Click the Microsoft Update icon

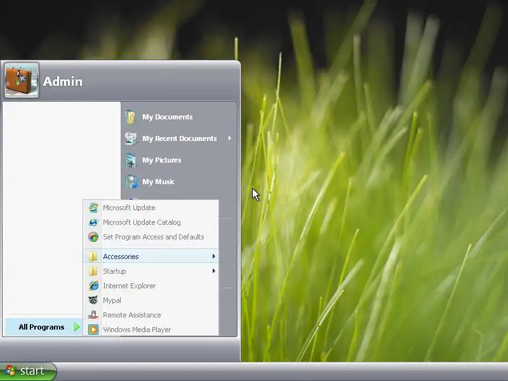coord(93,208)
